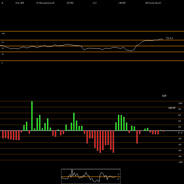
Task: Click the McGrath RentC header text
Action: (x=153, y=3)
